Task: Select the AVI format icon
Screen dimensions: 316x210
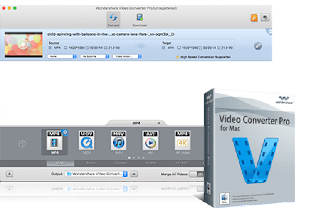Action: [x=151, y=142]
